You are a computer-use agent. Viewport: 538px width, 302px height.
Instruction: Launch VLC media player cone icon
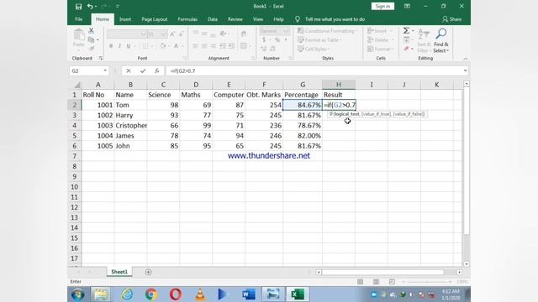200,294
